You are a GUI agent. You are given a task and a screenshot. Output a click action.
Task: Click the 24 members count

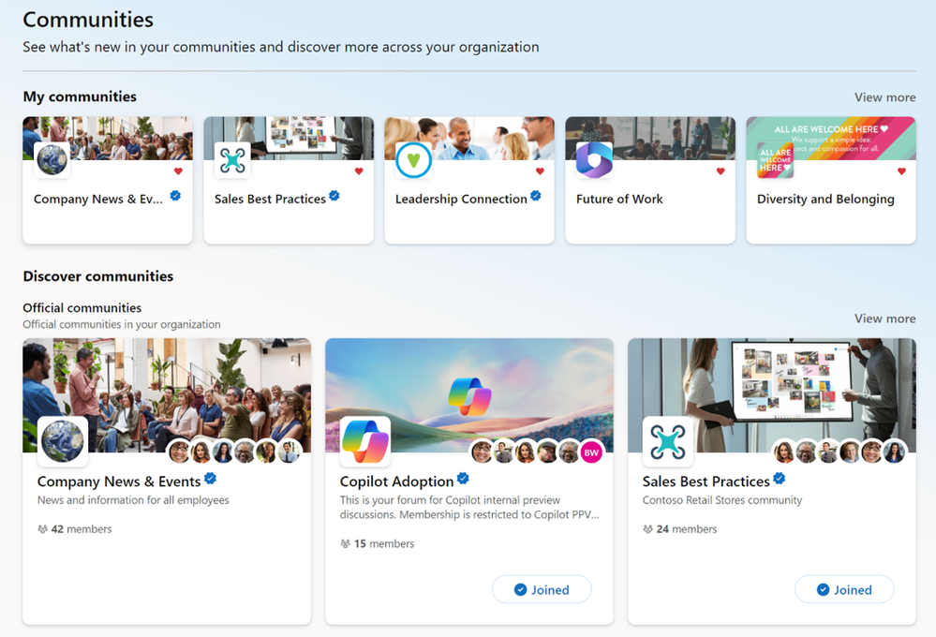687,529
